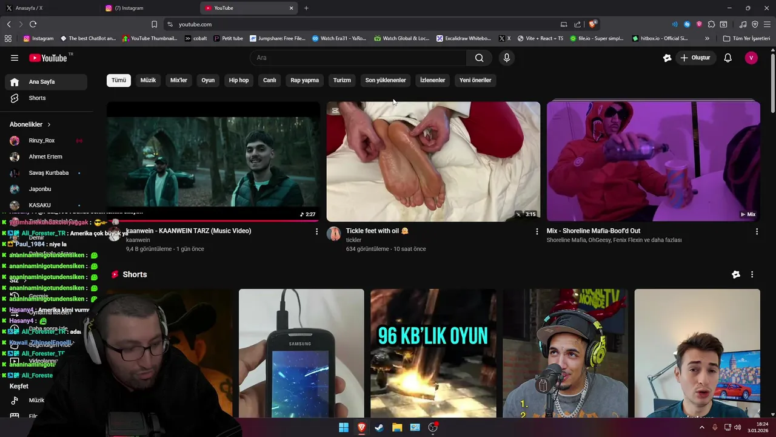Image resolution: width=776 pixels, height=437 pixels.
Task: Play the KAANWEIN TARZ video thumbnail
Action: [x=213, y=161]
